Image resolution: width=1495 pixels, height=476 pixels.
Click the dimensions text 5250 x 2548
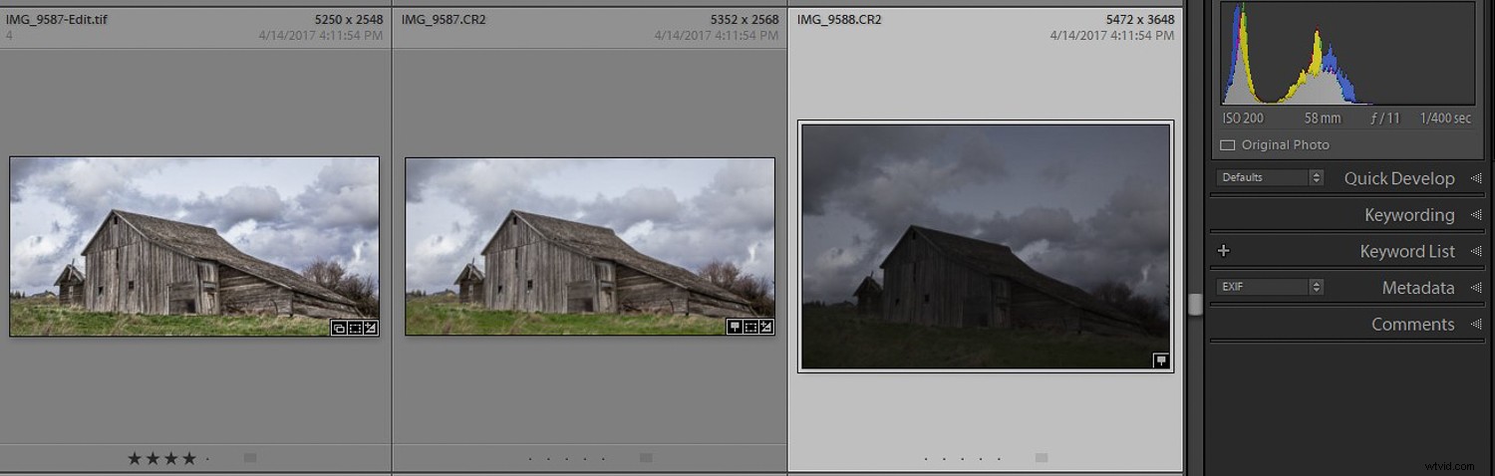(x=349, y=19)
